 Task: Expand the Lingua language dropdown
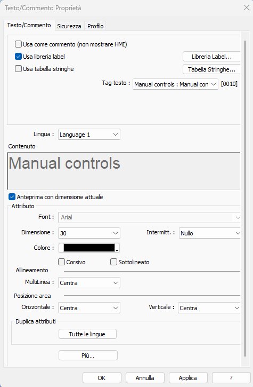(89, 135)
